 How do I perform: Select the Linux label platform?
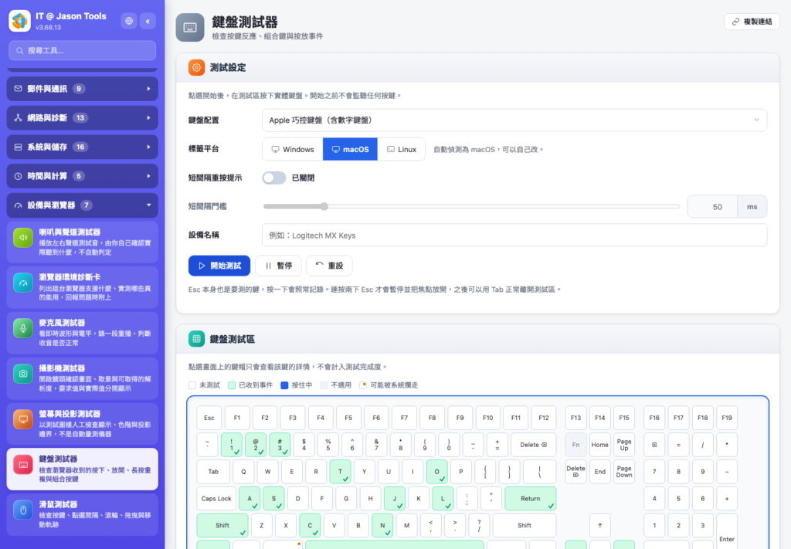tap(402, 149)
